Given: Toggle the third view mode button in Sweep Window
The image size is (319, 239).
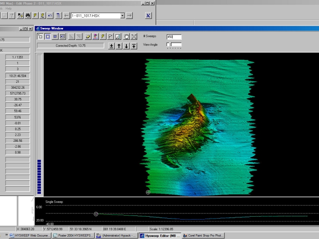Looking at the screenshot, I should coord(55,36).
